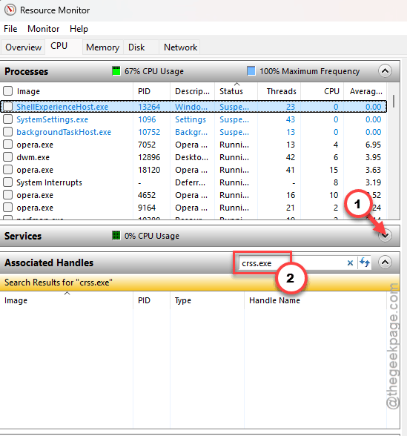
Task: Click the Resource Monitor title bar icon
Action: (10, 10)
